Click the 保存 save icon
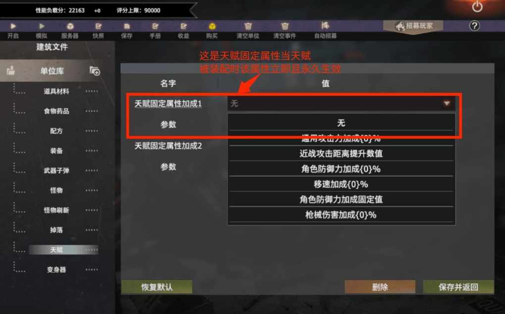This screenshot has height=314, width=505. (x=127, y=26)
